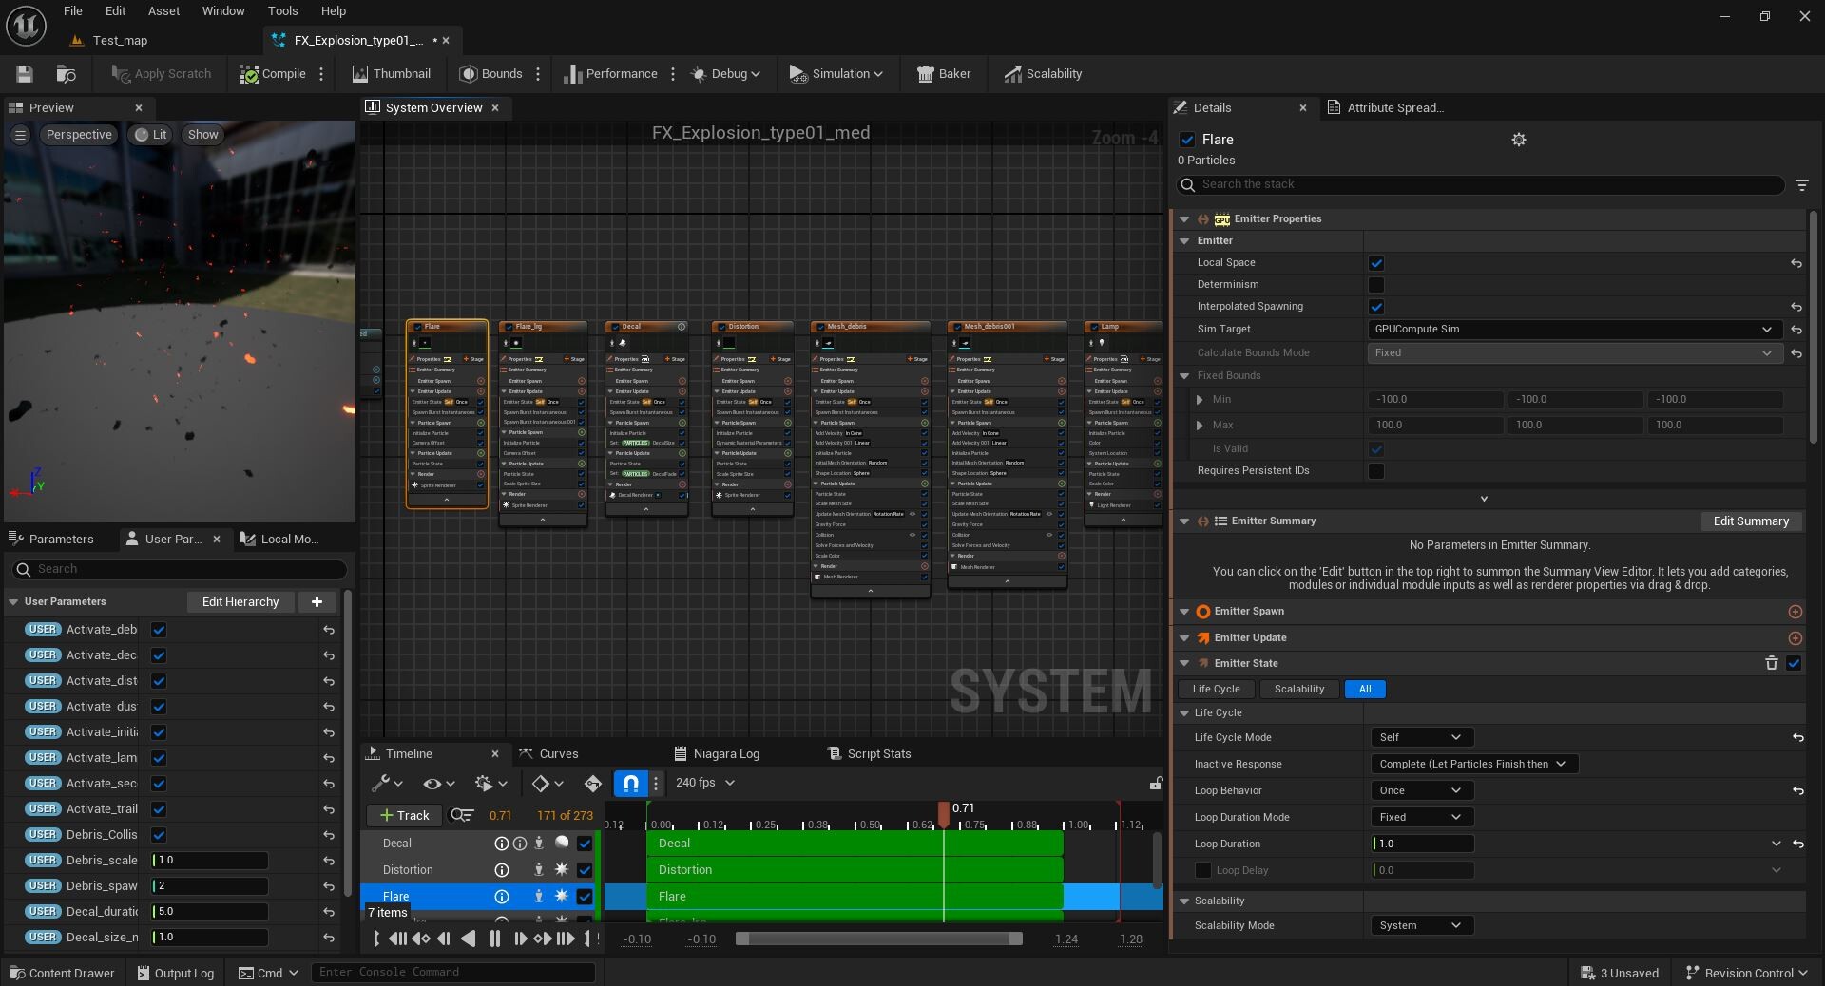Click the Save asset icon in toolbar
The image size is (1825, 986).
click(x=25, y=74)
